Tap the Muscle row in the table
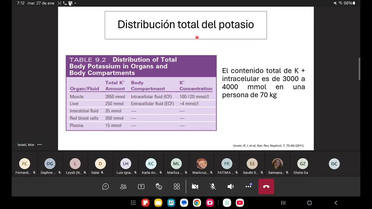372x209 pixels. tap(141, 97)
